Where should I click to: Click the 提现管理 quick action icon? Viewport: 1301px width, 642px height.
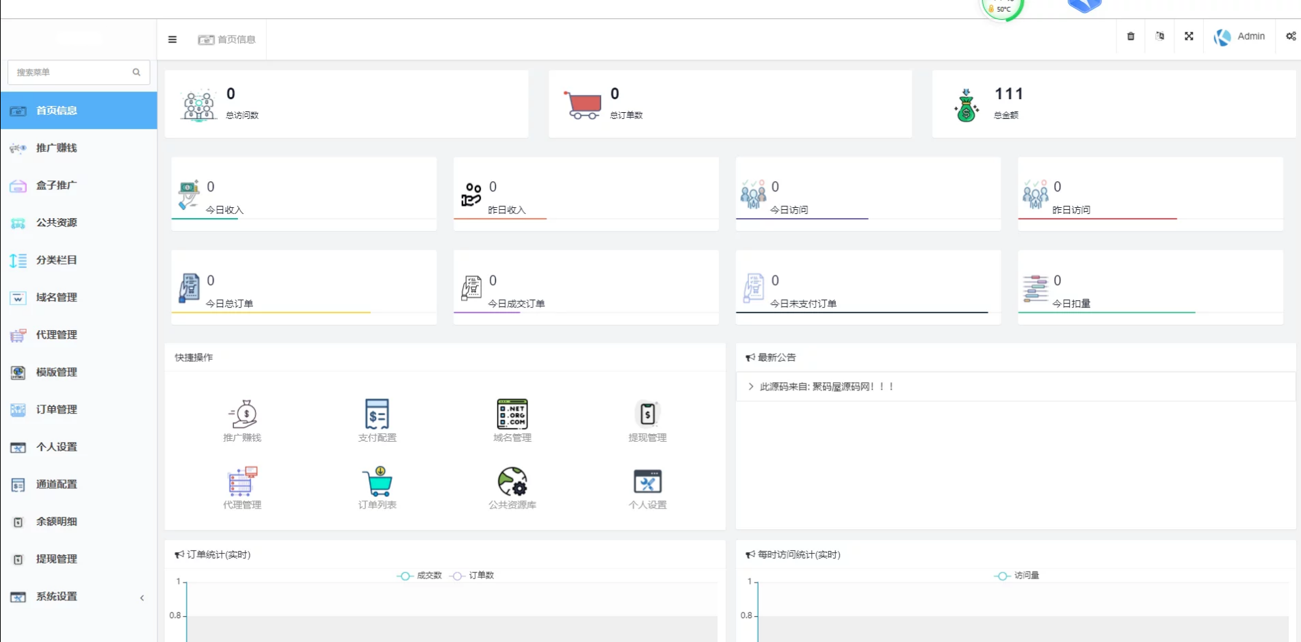(x=647, y=414)
